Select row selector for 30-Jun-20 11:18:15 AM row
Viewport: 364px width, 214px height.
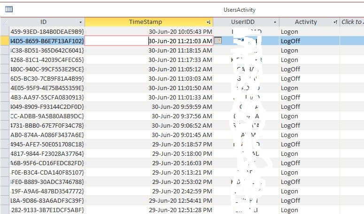5,50
